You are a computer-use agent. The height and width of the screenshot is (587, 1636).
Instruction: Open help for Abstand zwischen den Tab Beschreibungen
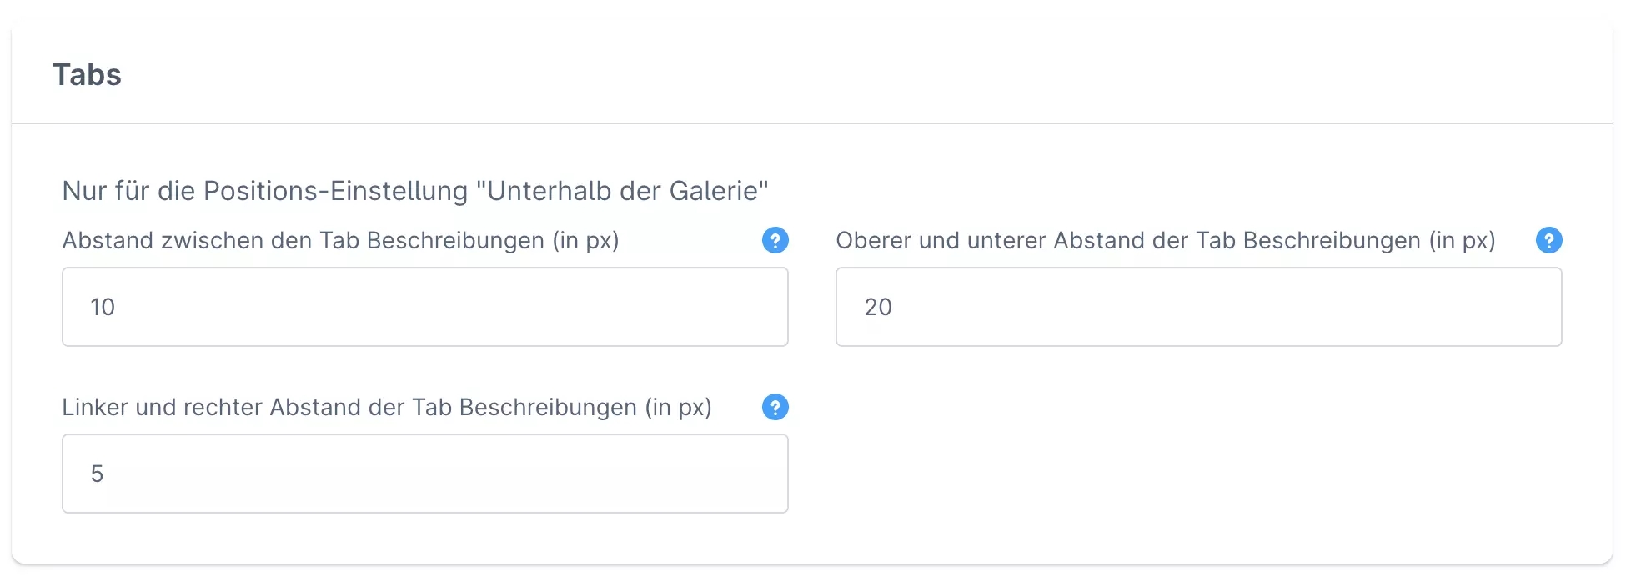point(775,241)
